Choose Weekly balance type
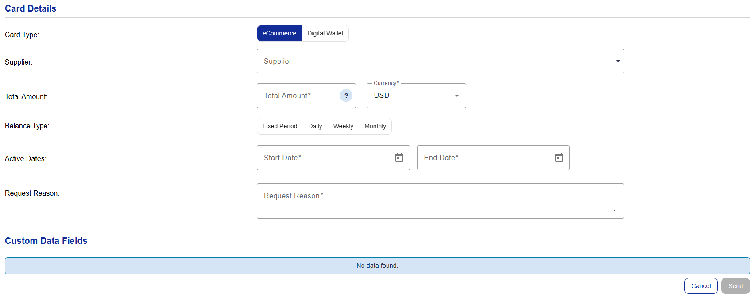The width and height of the screenshot is (754, 297). point(343,126)
